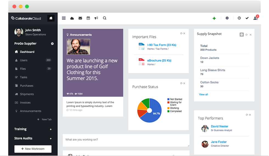Click the Working orange legend swatch
269x156 pixels.
point(168,108)
